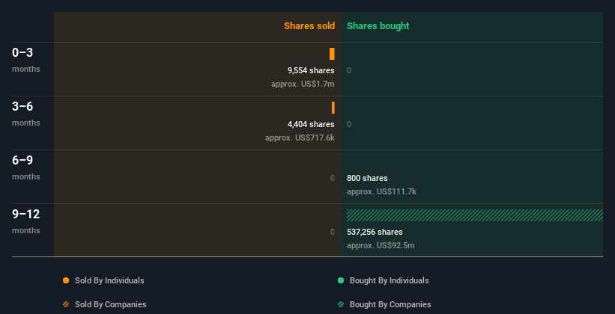Image resolution: width=615 pixels, height=314 pixels.
Task: Click the 800 shares value
Action: (367, 178)
